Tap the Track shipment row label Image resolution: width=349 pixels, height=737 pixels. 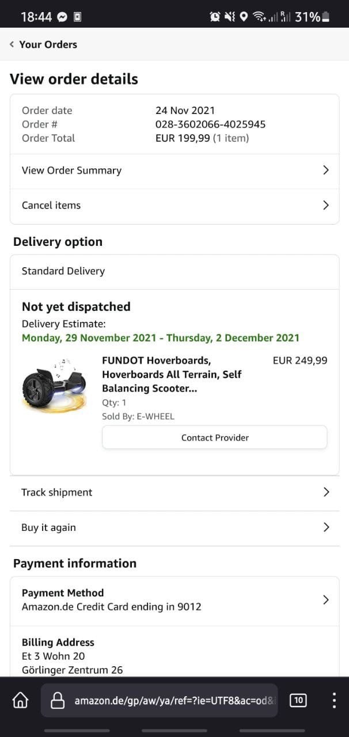point(57,492)
